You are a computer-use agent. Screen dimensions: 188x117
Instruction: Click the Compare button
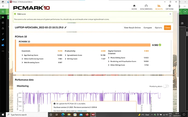148,28
